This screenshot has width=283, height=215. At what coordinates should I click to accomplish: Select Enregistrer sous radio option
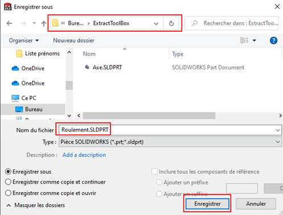tap(8, 172)
